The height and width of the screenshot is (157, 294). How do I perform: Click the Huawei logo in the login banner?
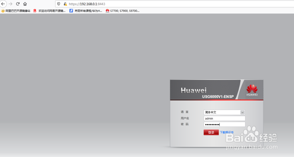pyautogui.click(x=252, y=90)
